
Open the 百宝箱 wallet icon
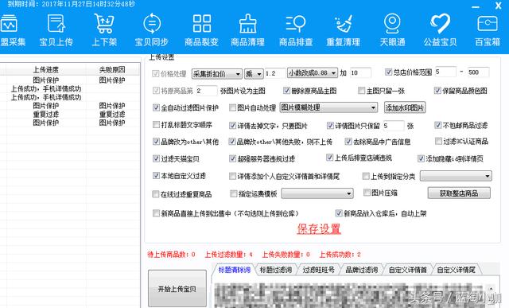point(488,30)
